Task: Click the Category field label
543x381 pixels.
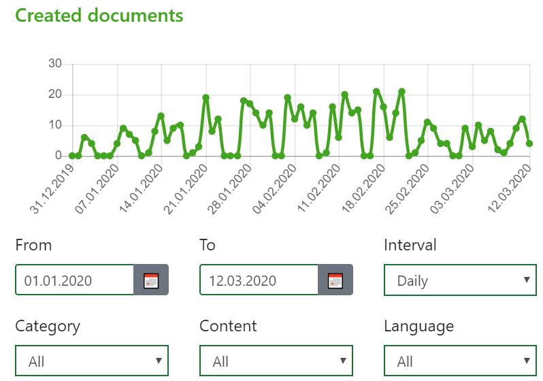Action: point(48,326)
